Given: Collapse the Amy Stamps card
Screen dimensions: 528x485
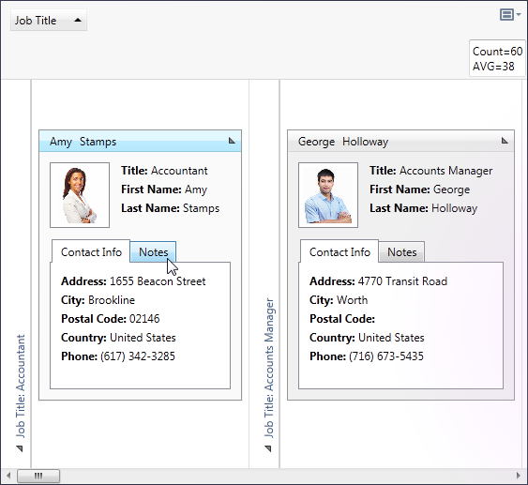Looking at the screenshot, I should point(232,141).
